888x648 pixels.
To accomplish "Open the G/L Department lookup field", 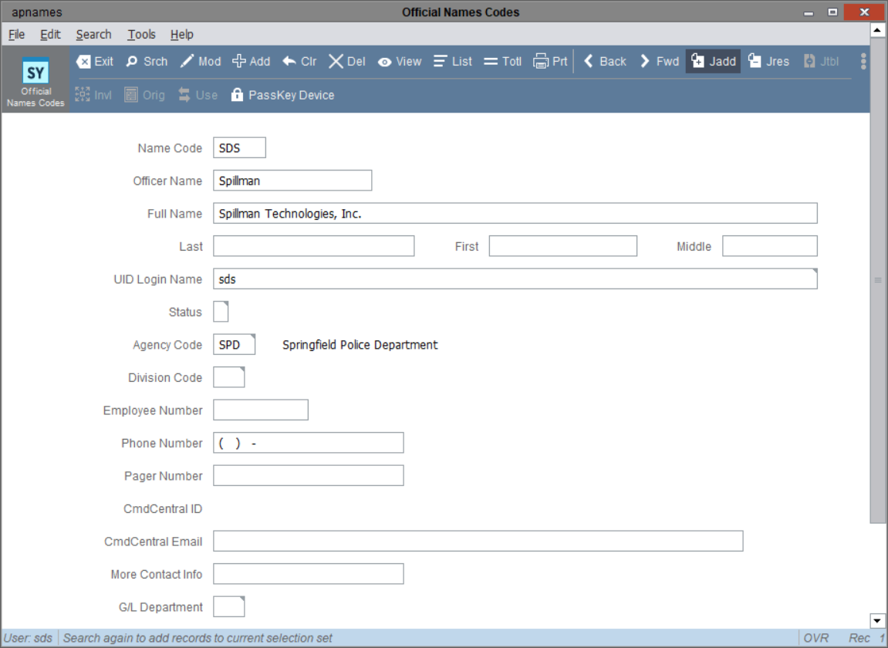I will click(x=229, y=606).
